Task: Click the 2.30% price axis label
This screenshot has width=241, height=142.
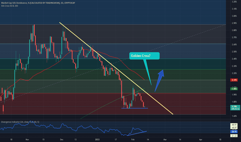Action: (x=234, y=66)
